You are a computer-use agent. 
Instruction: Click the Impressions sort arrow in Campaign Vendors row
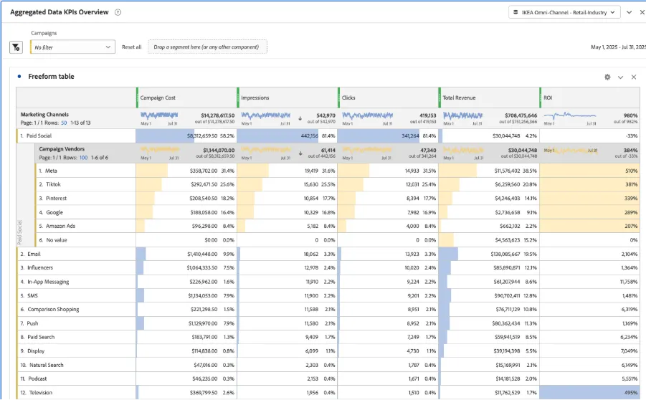pos(300,153)
